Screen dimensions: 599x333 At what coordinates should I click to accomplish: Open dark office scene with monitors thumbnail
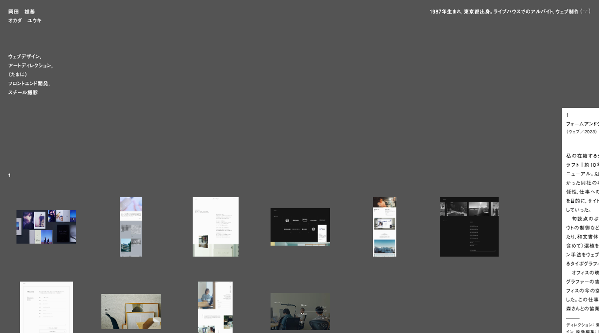coord(300,312)
